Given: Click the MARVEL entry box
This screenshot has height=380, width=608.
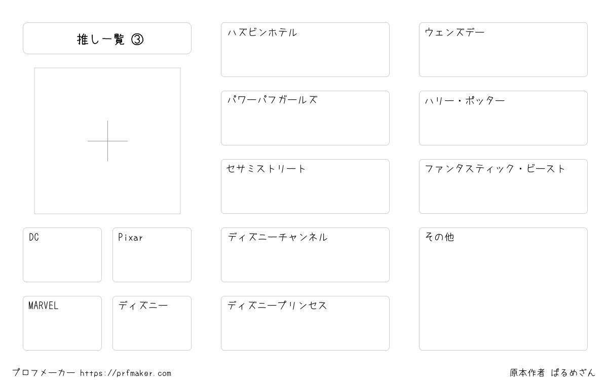Looking at the screenshot, I should (62, 323).
